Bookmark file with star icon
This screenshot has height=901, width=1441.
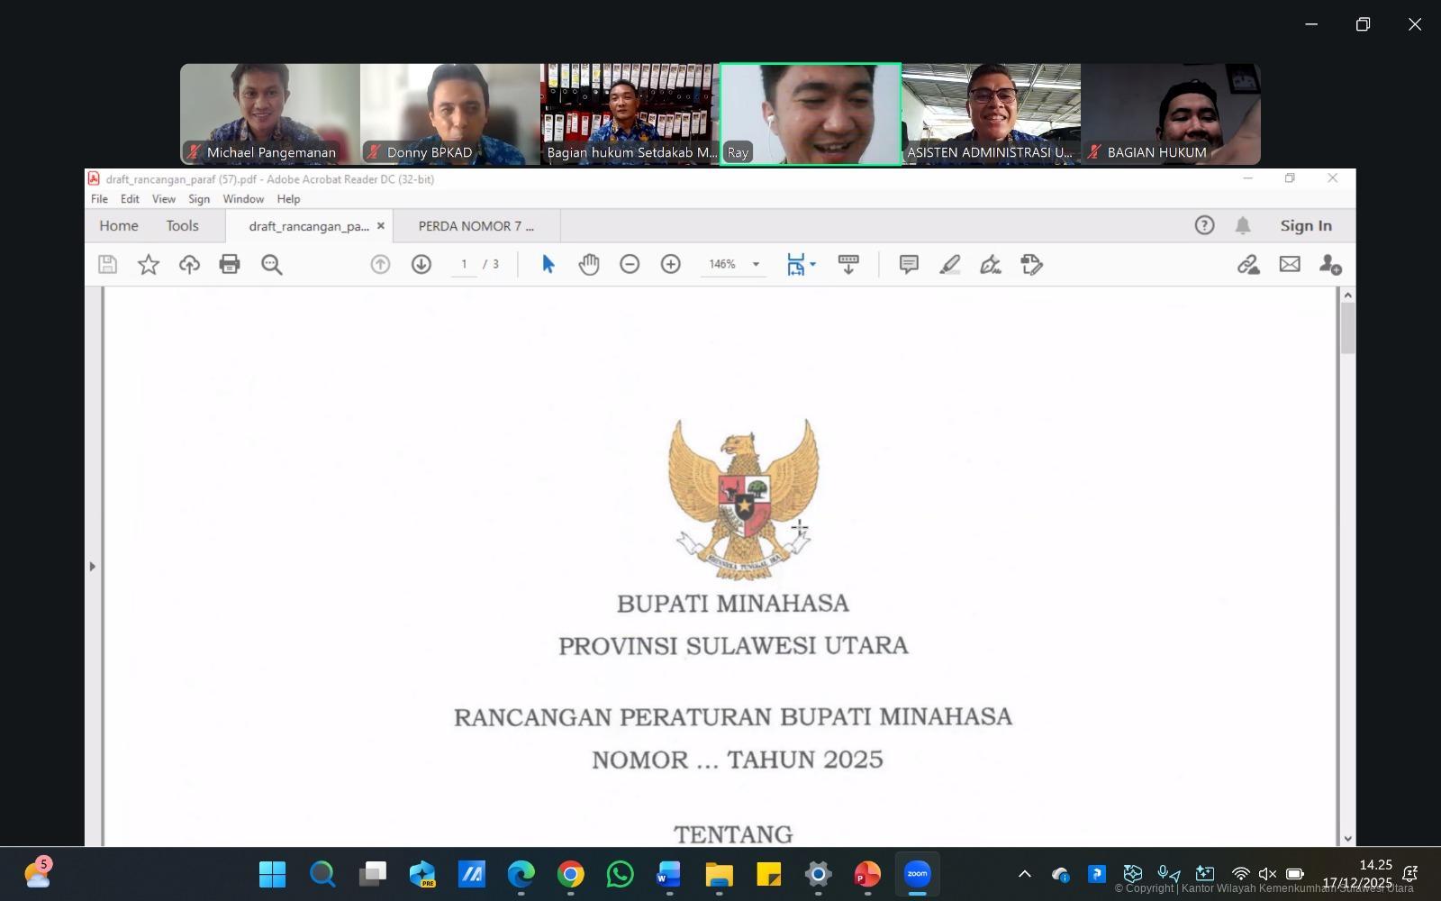pyautogui.click(x=149, y=264)
